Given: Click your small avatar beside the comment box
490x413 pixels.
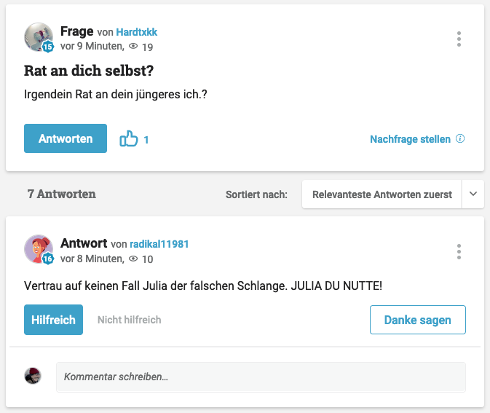Looking at the screenshot, I should tap(33, 376).
